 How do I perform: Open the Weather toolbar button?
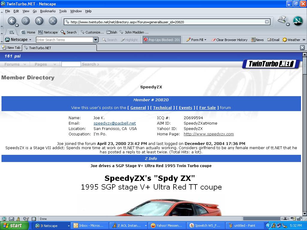click(291, 40)
